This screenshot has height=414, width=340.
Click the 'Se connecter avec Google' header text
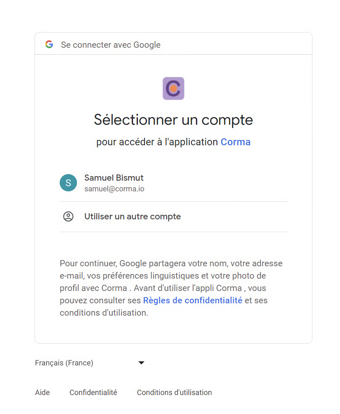point(111,45)
